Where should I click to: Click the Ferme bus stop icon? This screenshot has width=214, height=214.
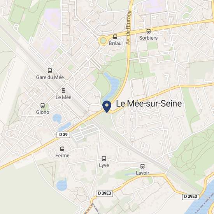pos(62,149)
